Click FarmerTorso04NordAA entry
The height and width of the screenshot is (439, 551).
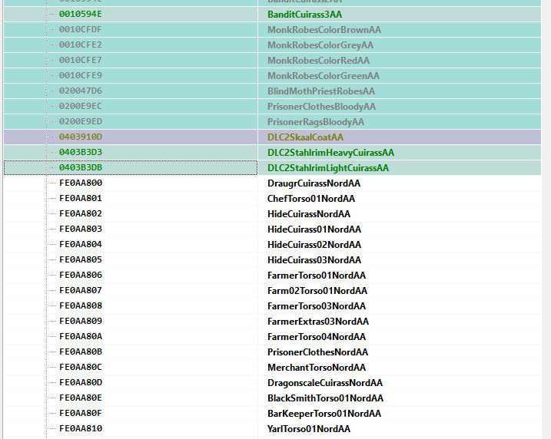click(x=317, y=336)
